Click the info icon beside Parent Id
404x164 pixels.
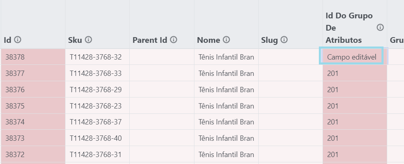pos(174,40)
